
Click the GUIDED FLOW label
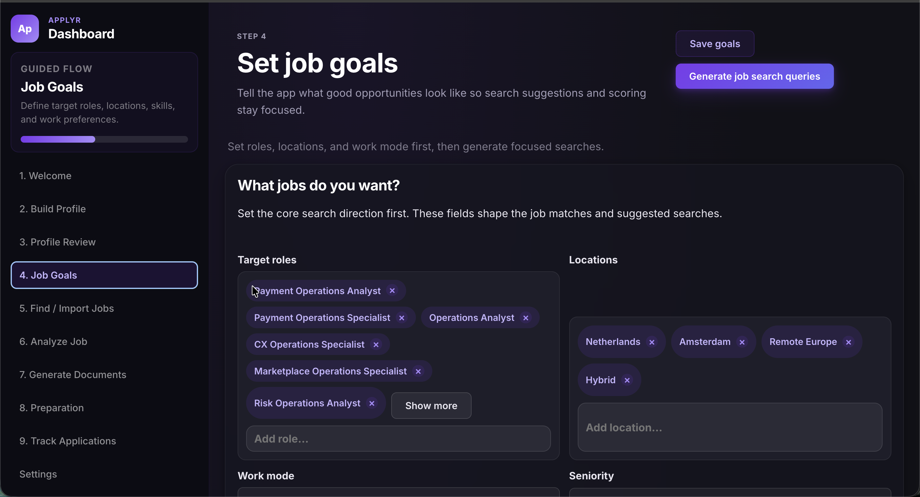56,69
